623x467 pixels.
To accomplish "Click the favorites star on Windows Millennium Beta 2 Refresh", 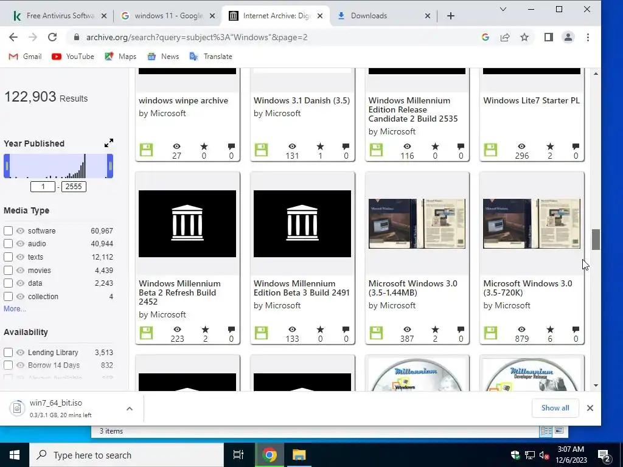I will (205, 330).
